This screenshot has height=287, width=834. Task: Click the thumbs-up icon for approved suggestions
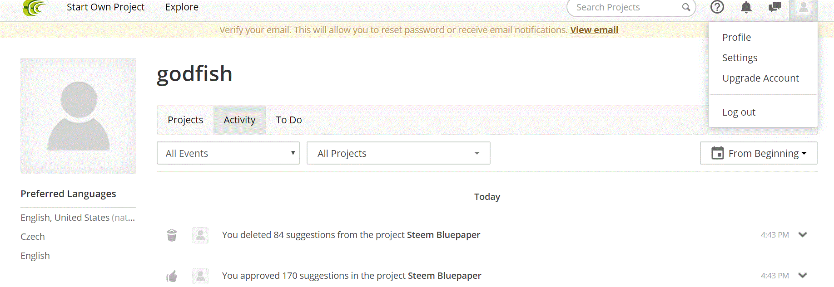[172, 276]
